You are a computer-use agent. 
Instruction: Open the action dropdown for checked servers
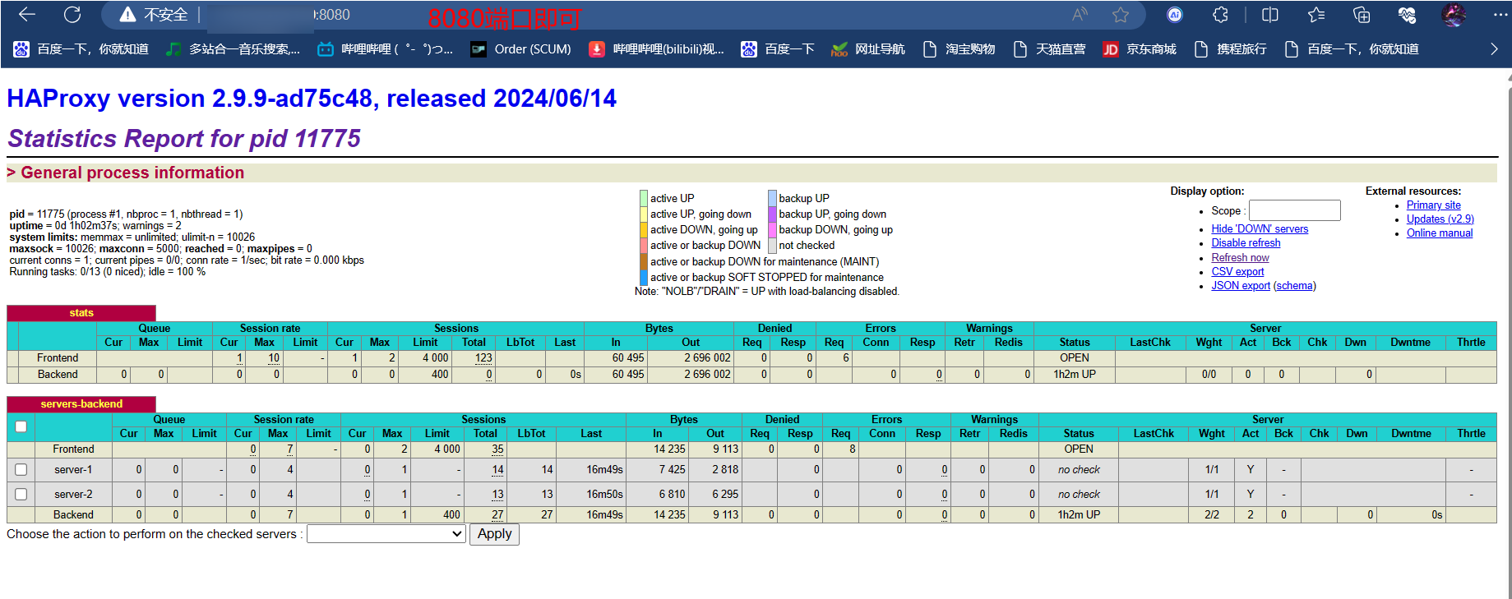point(386,534)
